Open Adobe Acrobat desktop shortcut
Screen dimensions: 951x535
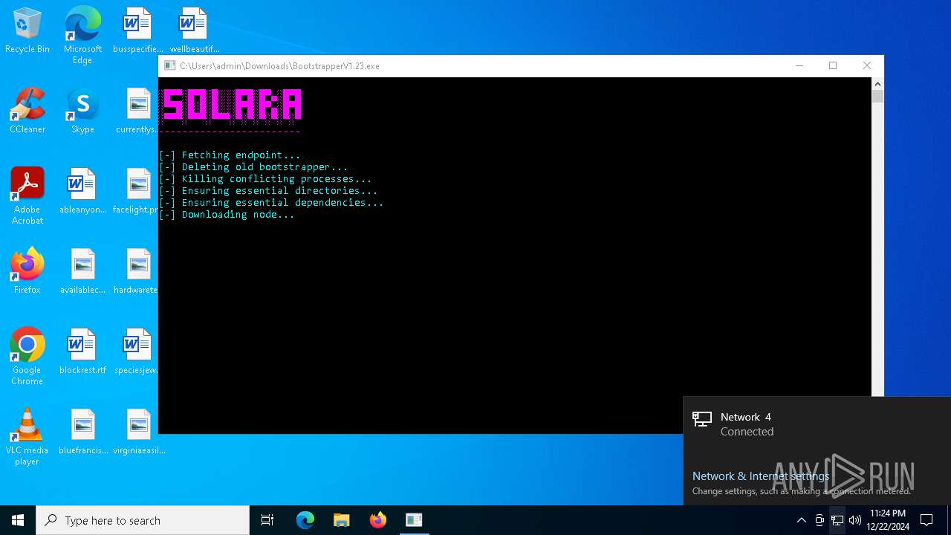(27, 196)
